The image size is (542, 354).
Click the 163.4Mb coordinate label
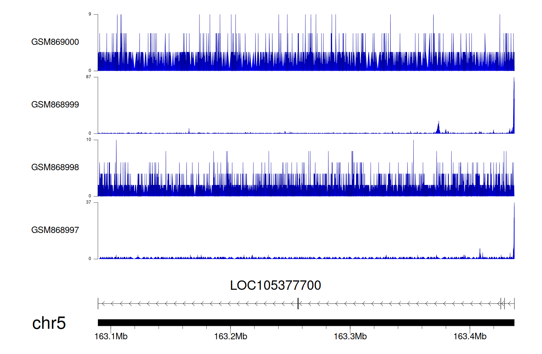coord(470,337)
